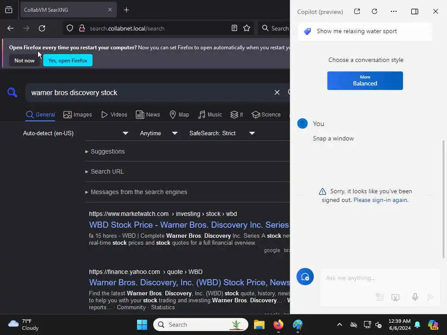Click Please sign-in again link
This screenshot has width=447, height=335.
[381, 200]
